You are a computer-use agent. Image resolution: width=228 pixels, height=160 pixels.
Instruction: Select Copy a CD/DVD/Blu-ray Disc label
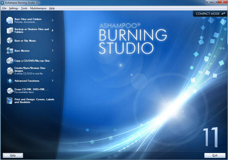click(32, 61)
